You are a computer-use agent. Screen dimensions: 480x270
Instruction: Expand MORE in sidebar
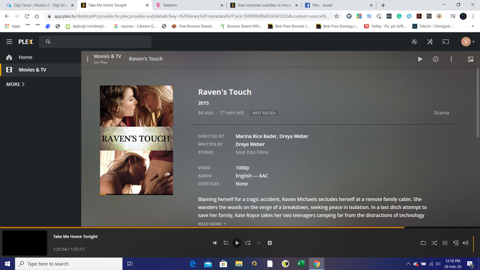pos(15,84)
